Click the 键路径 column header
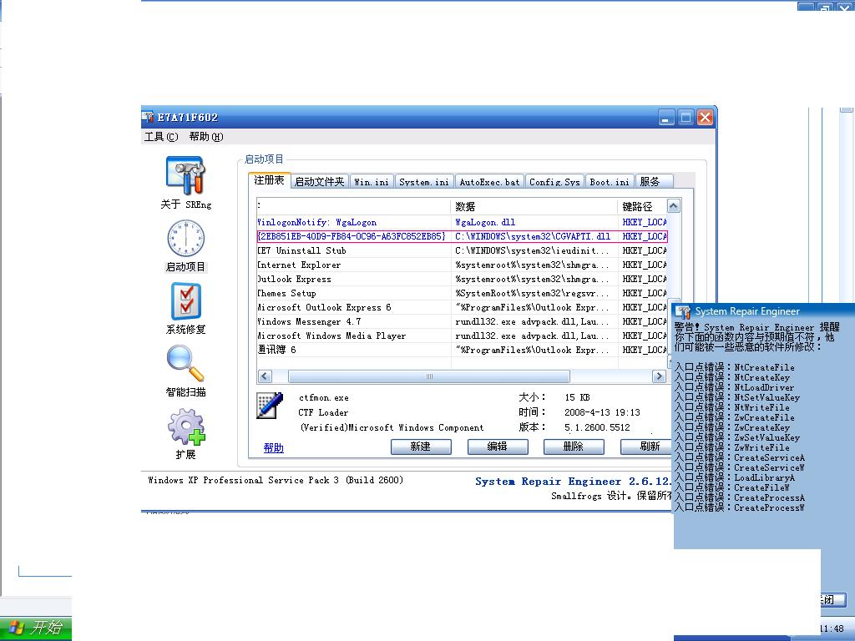855x641 pixels. pyautogui.click(x=642, y=207)
